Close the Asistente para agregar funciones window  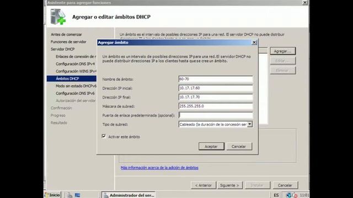tap(304, 2)
